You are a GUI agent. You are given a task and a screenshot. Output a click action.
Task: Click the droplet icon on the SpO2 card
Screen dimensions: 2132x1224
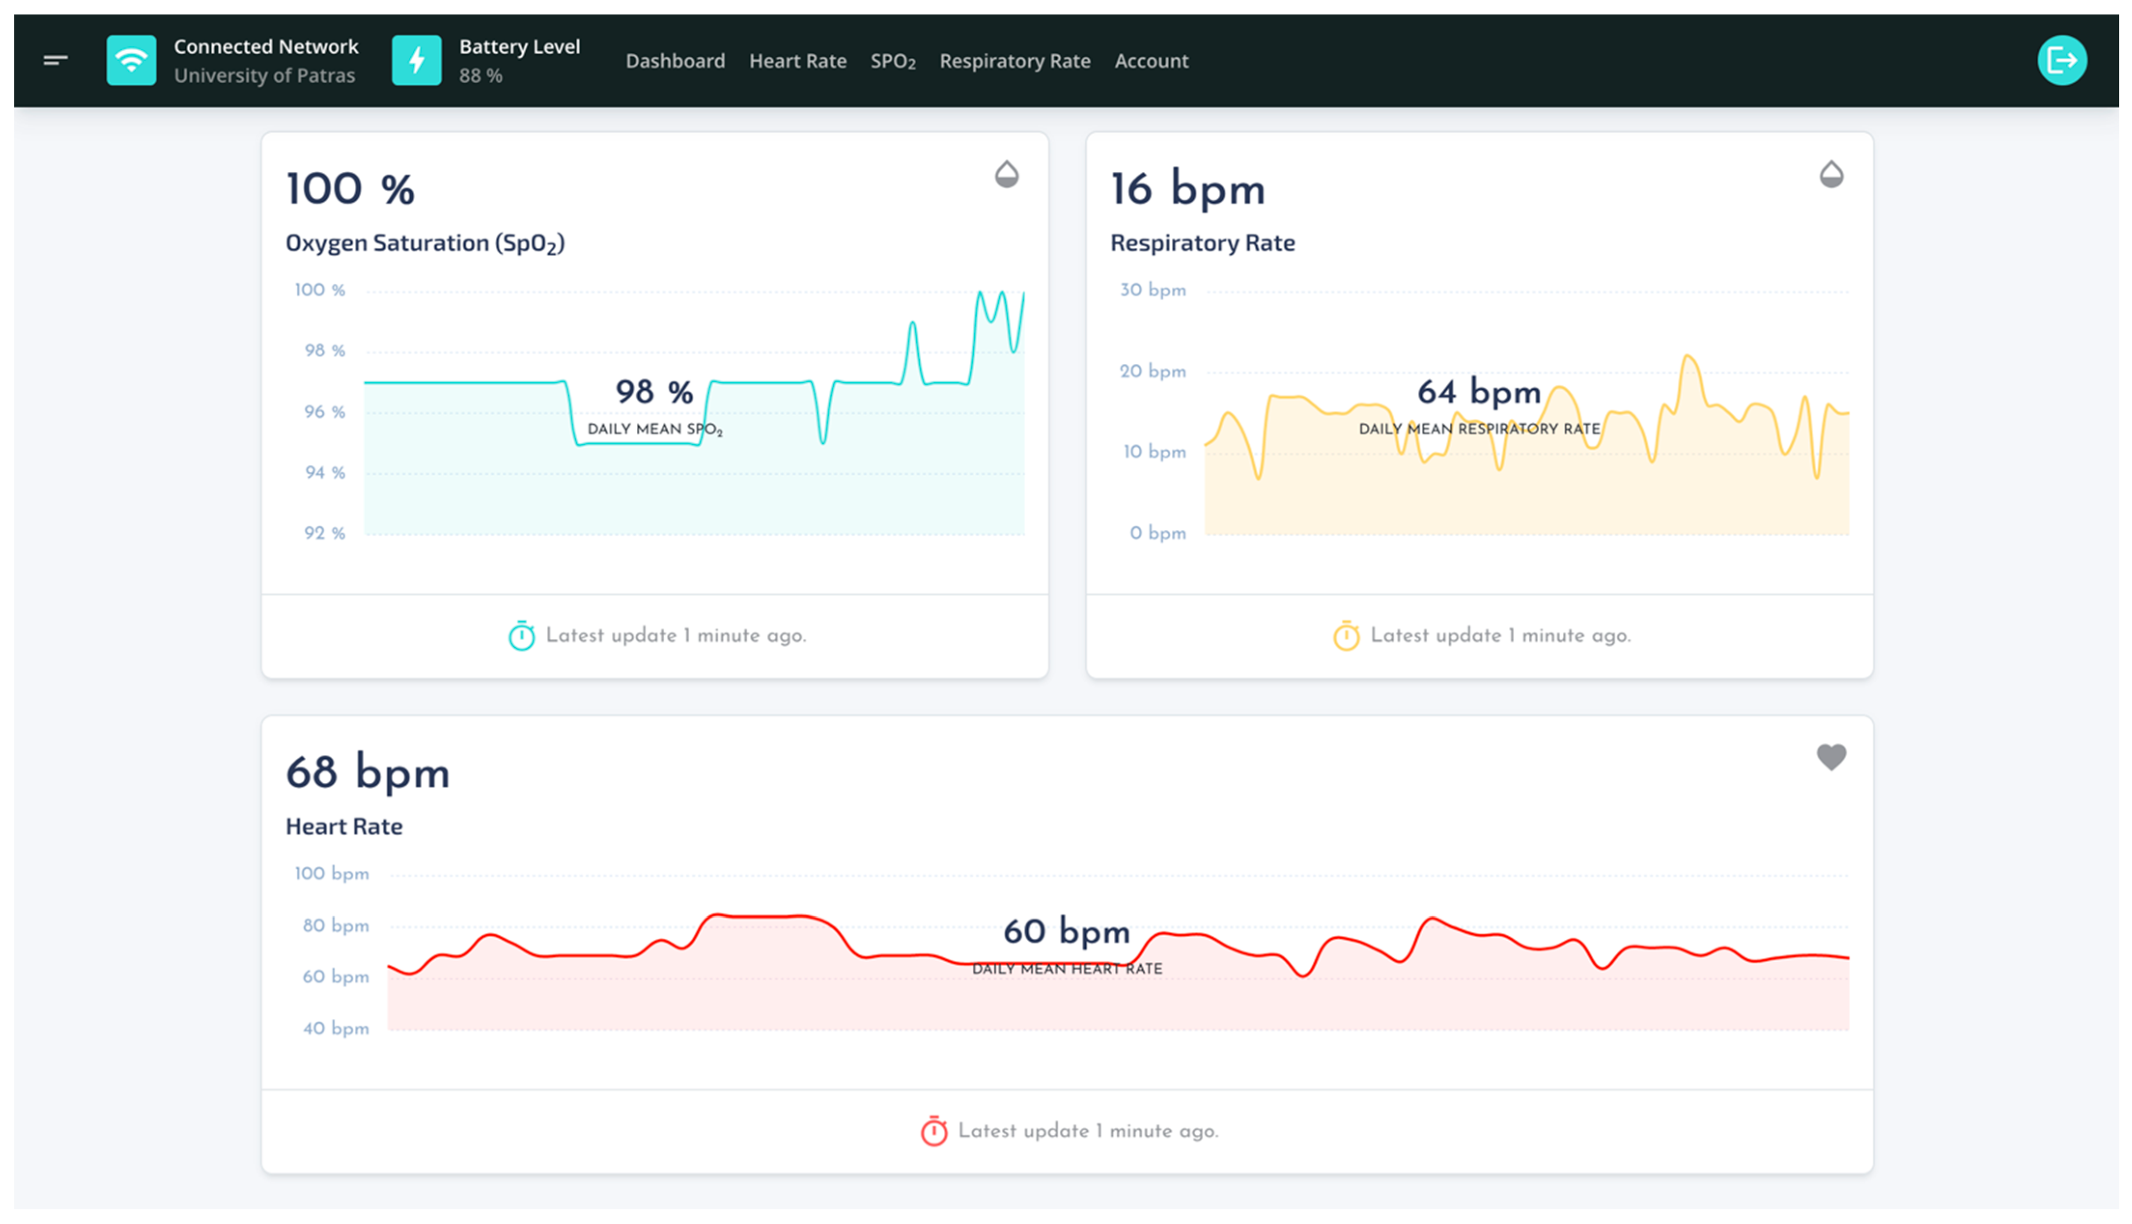pyautogui.click(x=1006, y=175)
